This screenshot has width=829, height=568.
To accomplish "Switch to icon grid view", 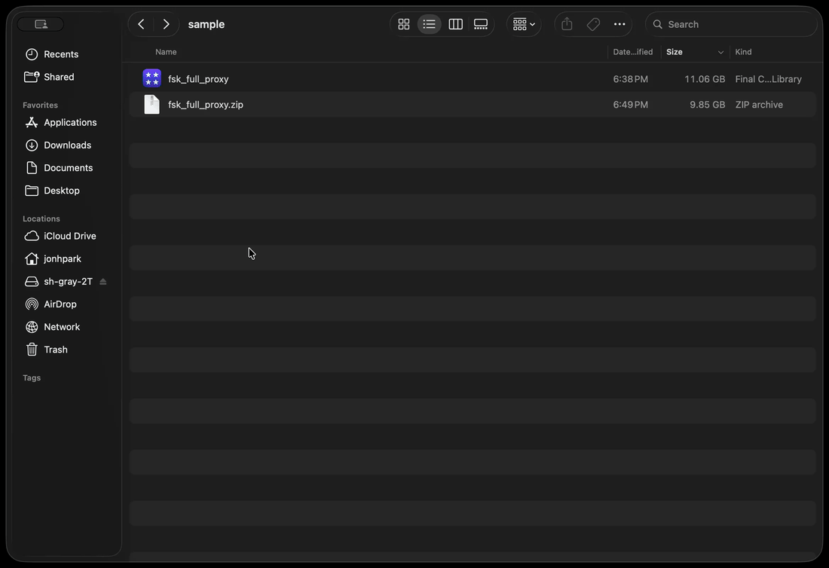I will [x=403, y=24].
